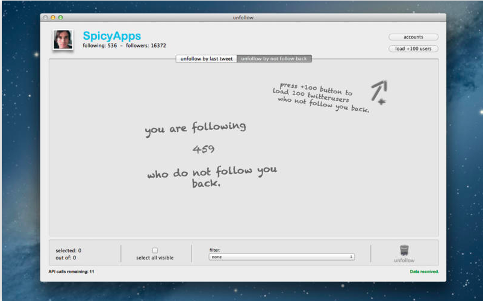Click the Data received status message

(x=424, y=272)
